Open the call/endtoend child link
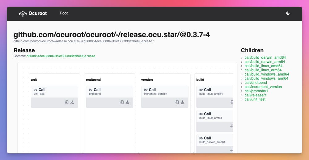This screenshot has width=309, height=160. tap(256, 83)
